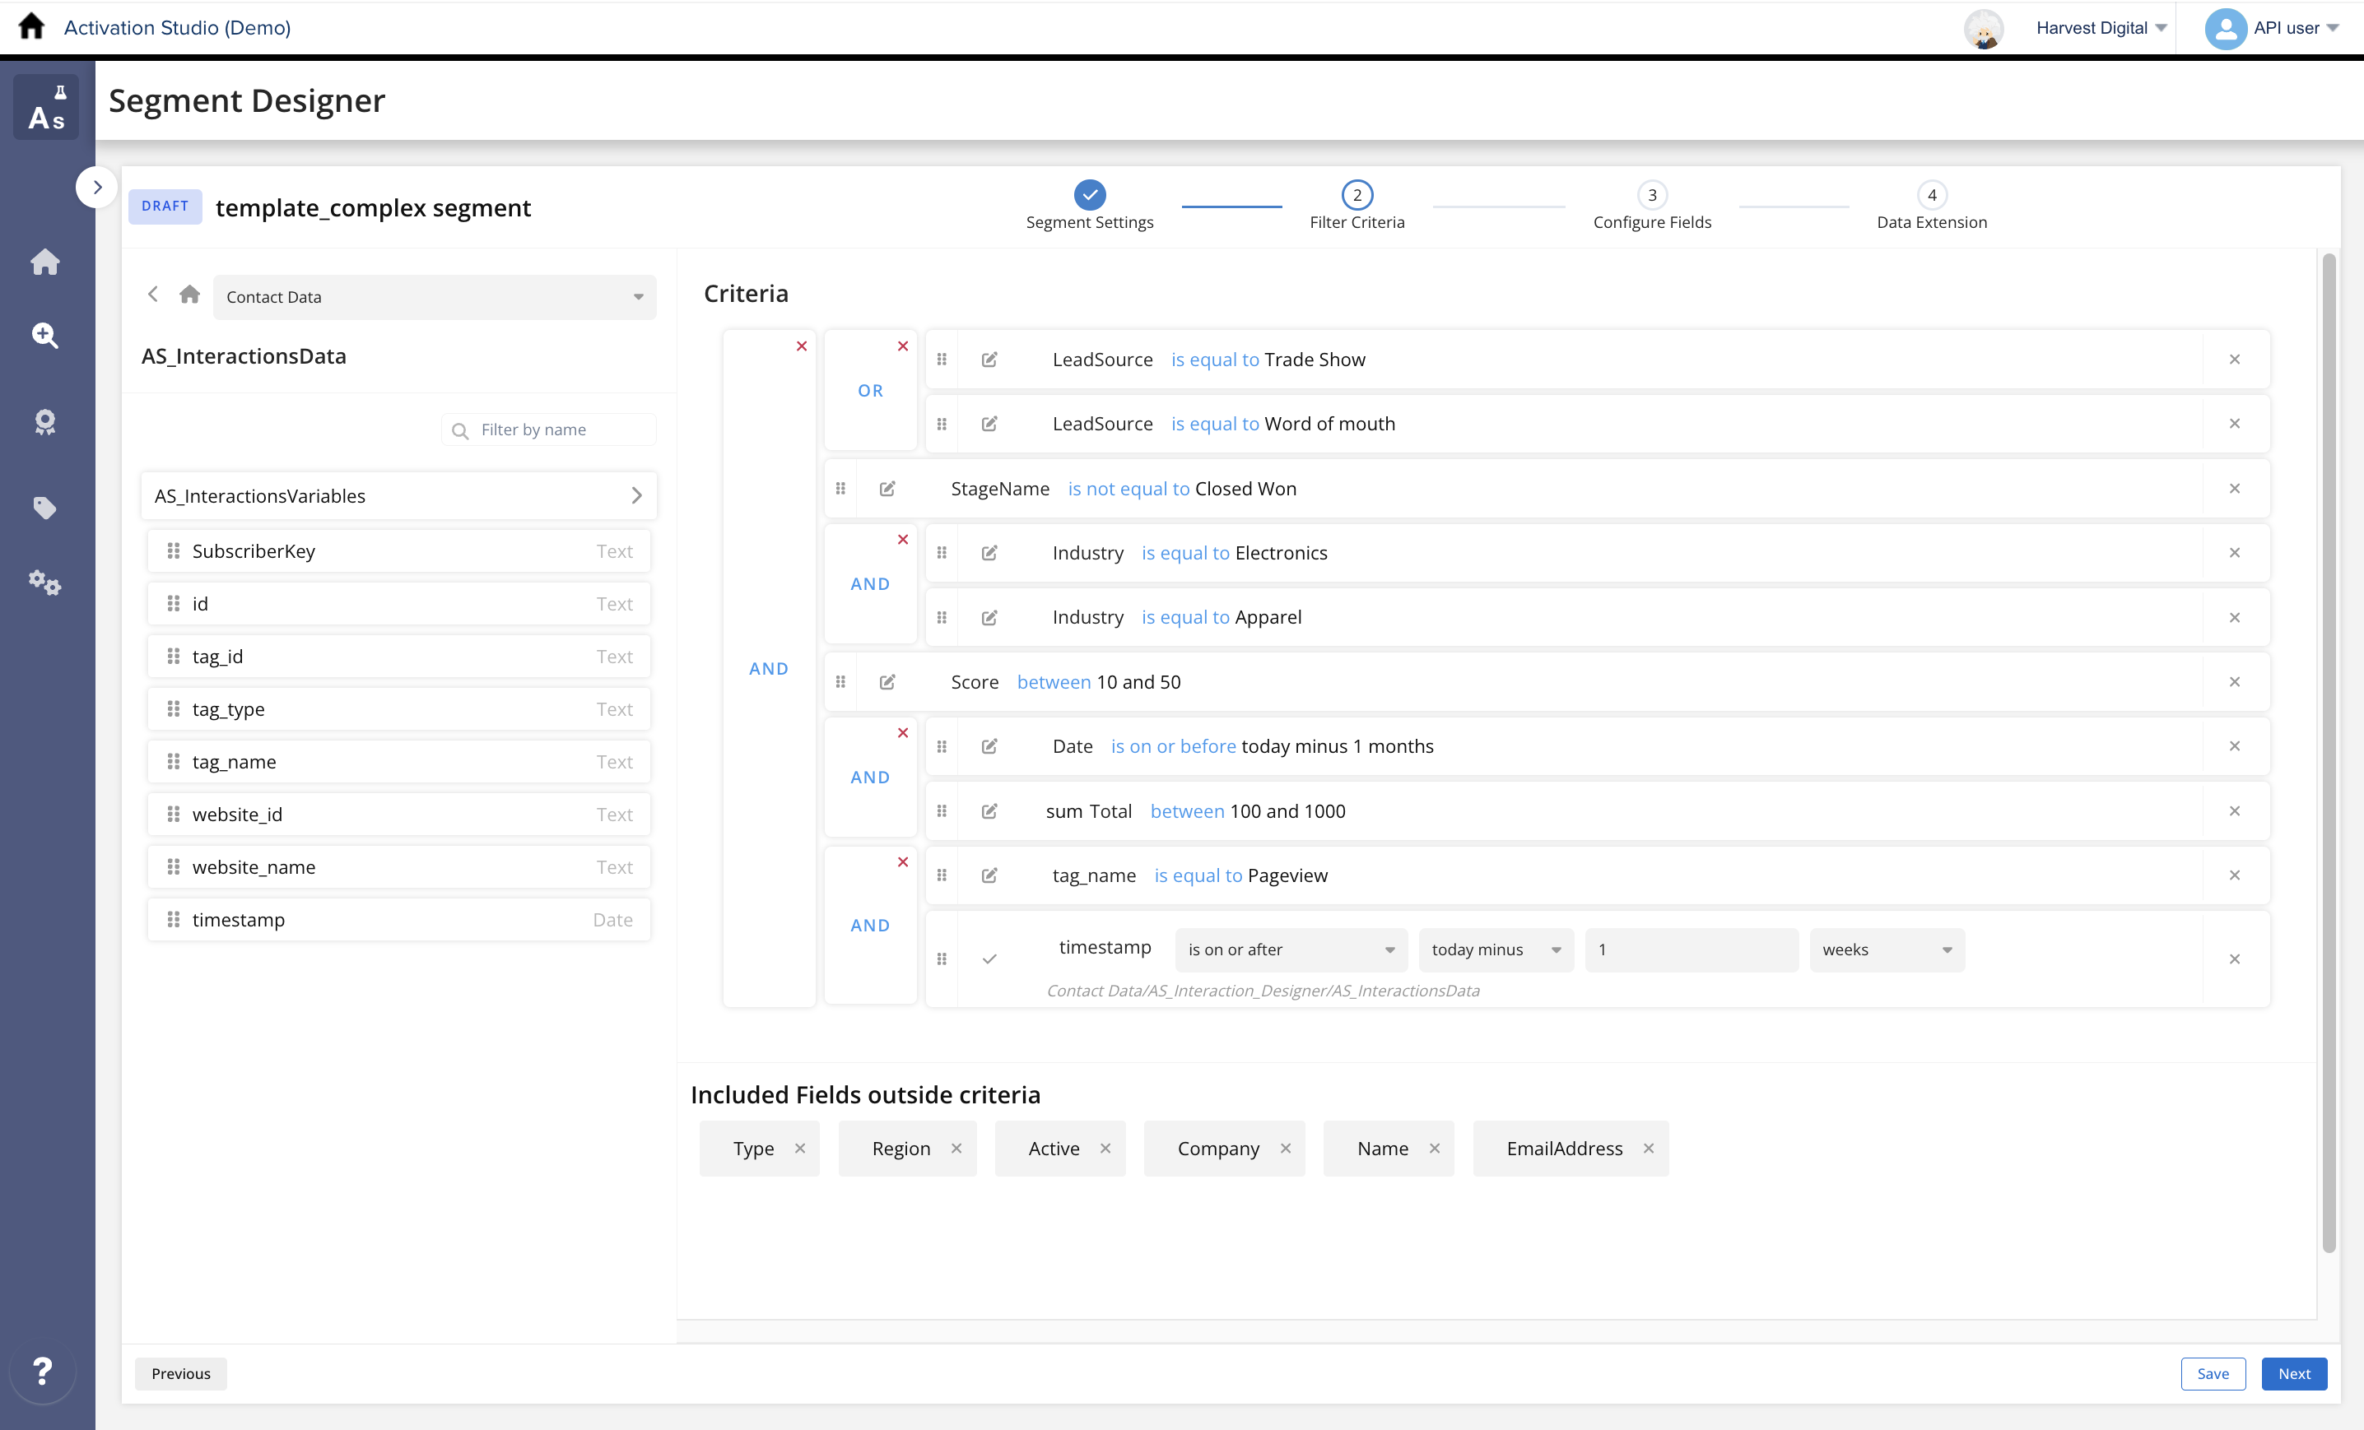Click the Previous button
Screen dimensions: 2364x1430
180,1373
